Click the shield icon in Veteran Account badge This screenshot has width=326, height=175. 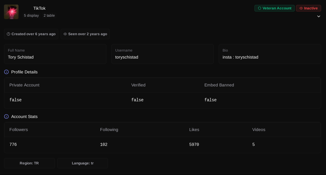pos(260,8)
